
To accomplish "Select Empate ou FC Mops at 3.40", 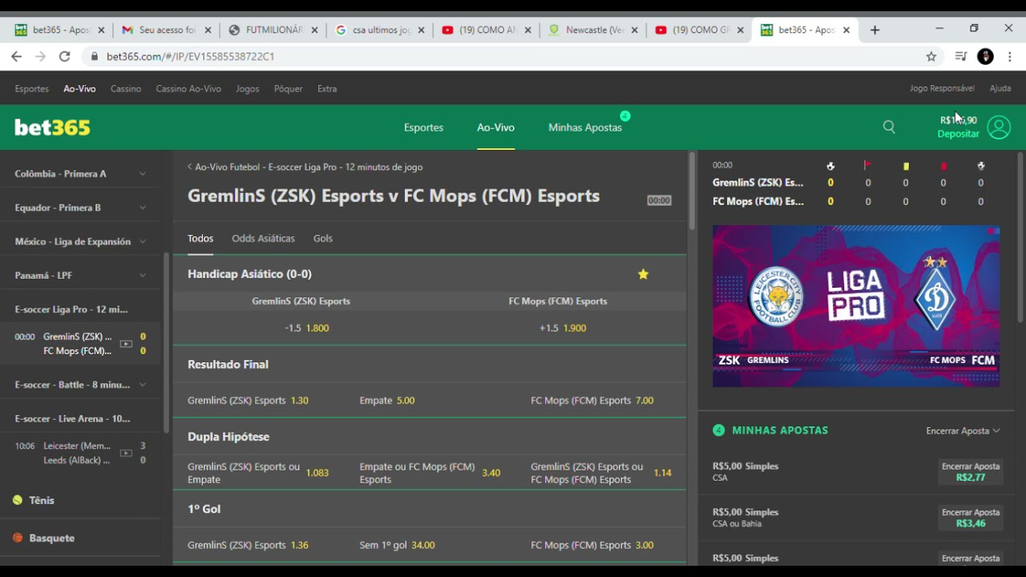I will [x=430, y=473].
